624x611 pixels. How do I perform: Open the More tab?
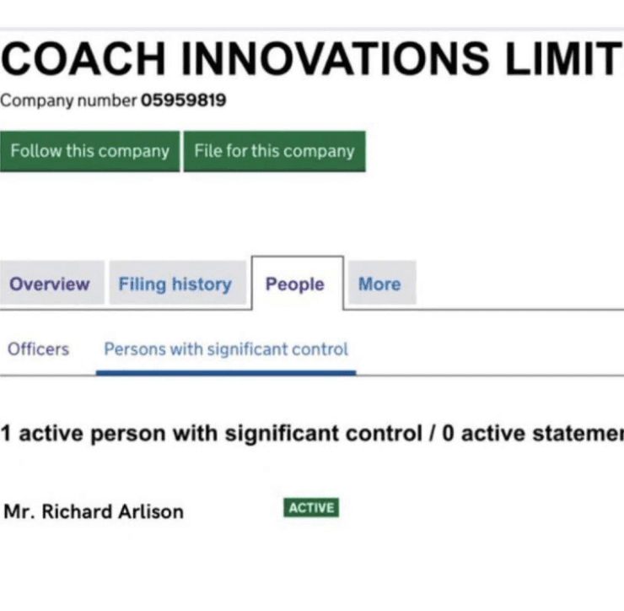(379, 284)
